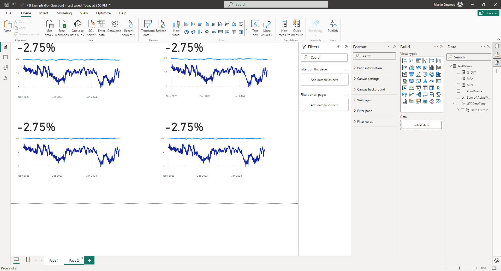The width and height of the screenshot is (501, 271).
Task: Open the File menu
Action: coord(9,13)
